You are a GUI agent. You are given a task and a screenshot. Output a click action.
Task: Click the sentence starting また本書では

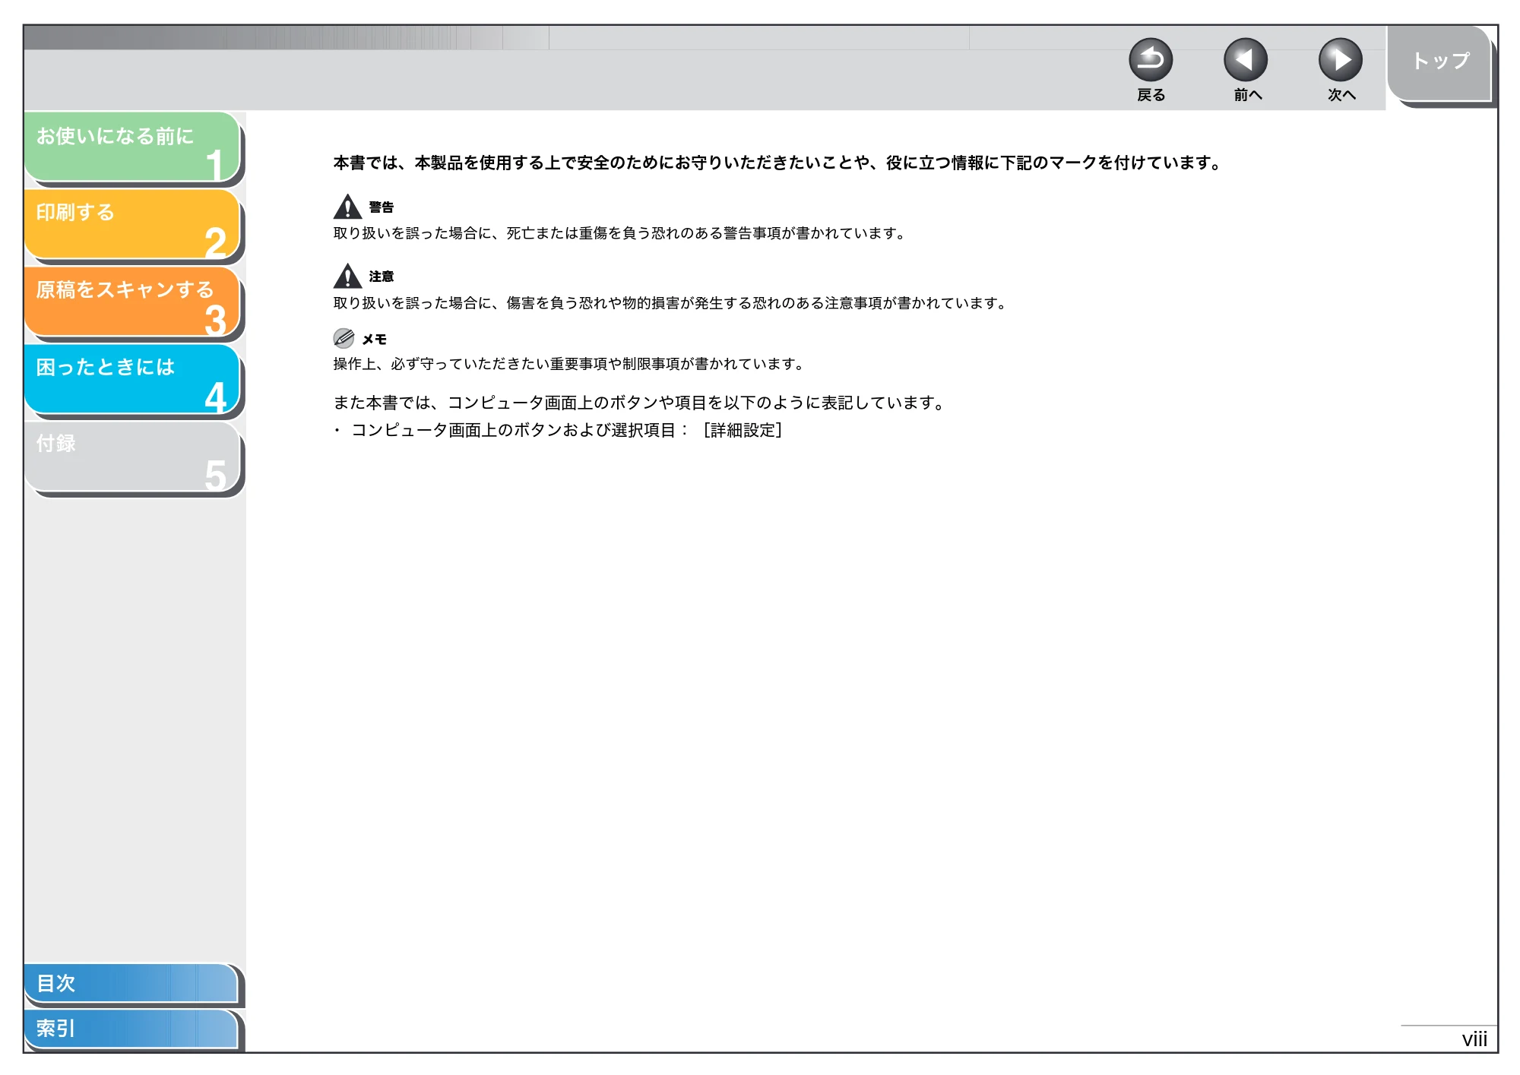tap(639, 403)
